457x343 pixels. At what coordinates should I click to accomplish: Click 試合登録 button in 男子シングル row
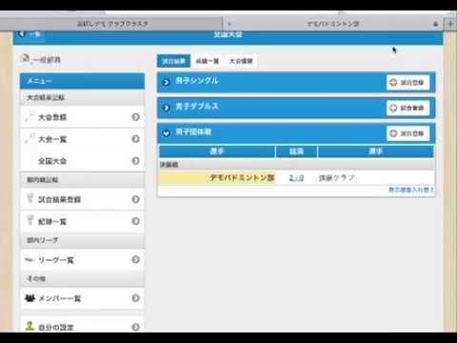tap(407, 82)
